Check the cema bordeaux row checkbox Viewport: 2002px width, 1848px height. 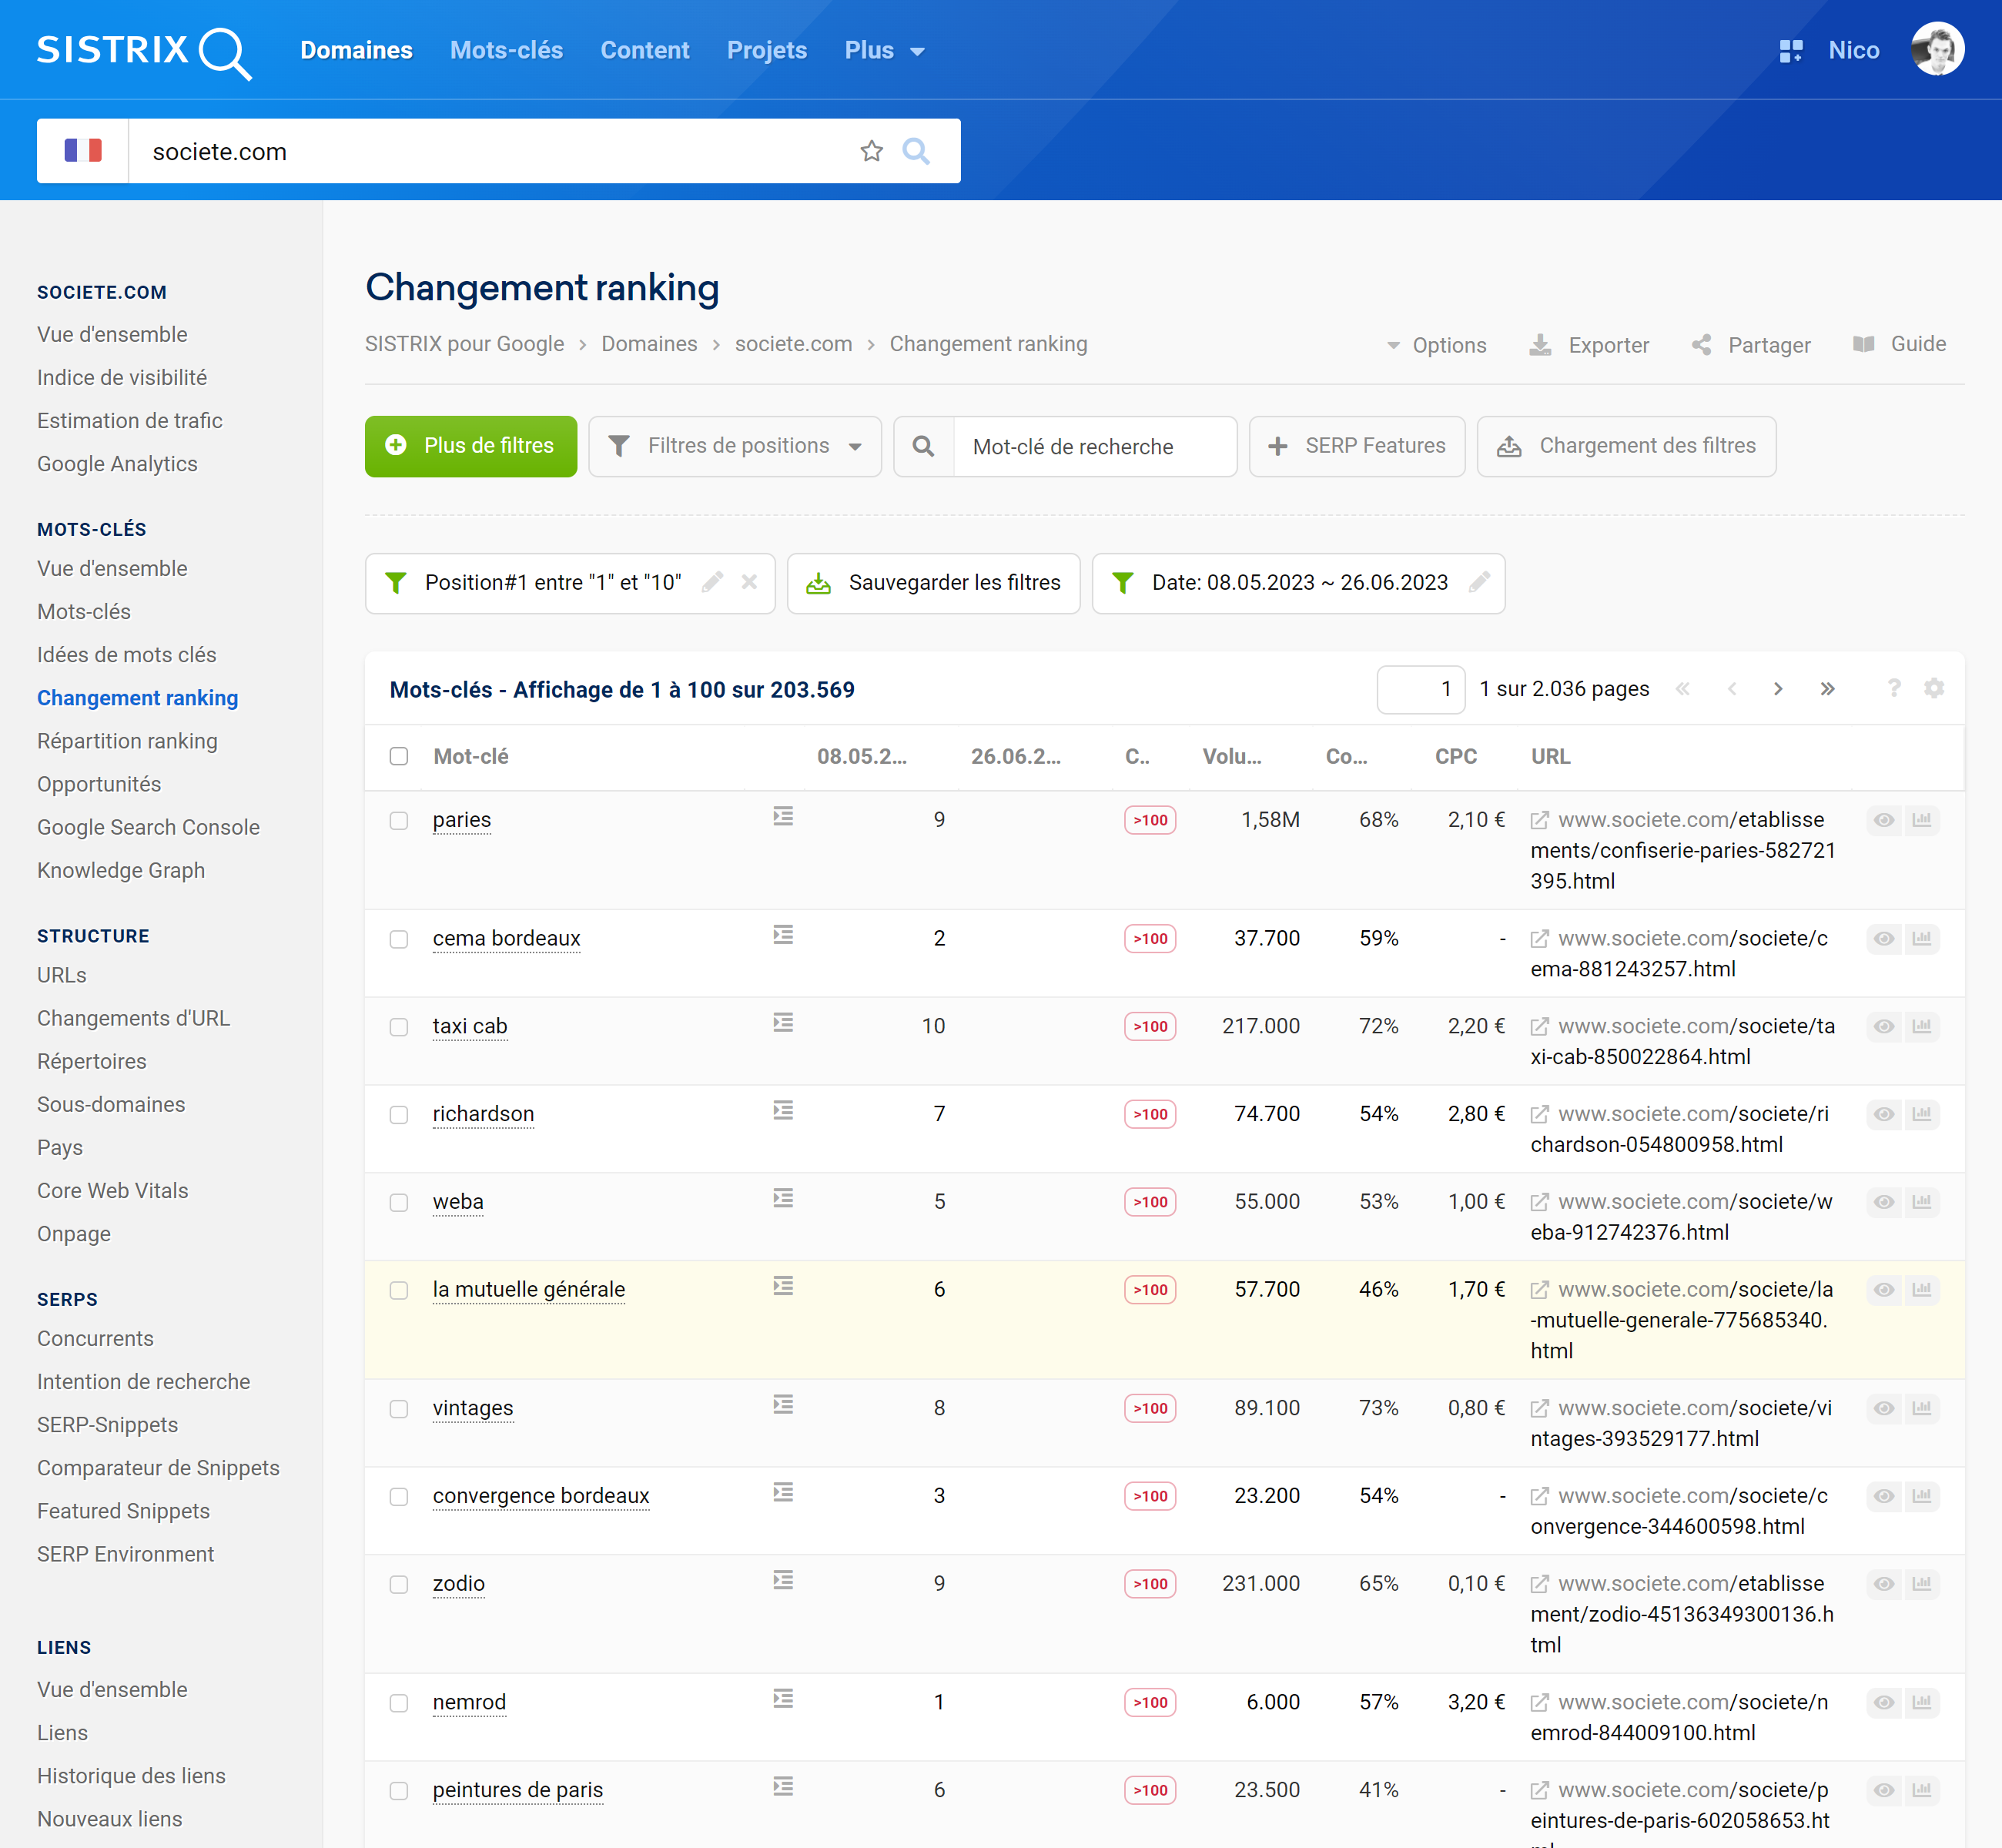399,938
